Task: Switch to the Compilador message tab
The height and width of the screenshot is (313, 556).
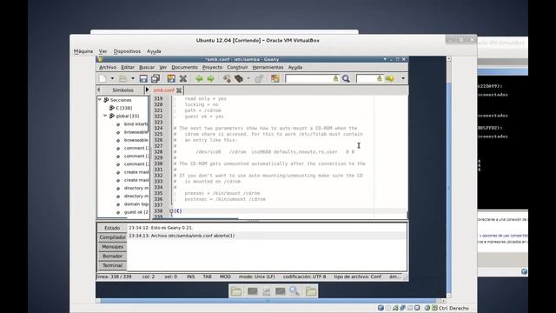Action: pyautogui.click(x=112, y=237)
